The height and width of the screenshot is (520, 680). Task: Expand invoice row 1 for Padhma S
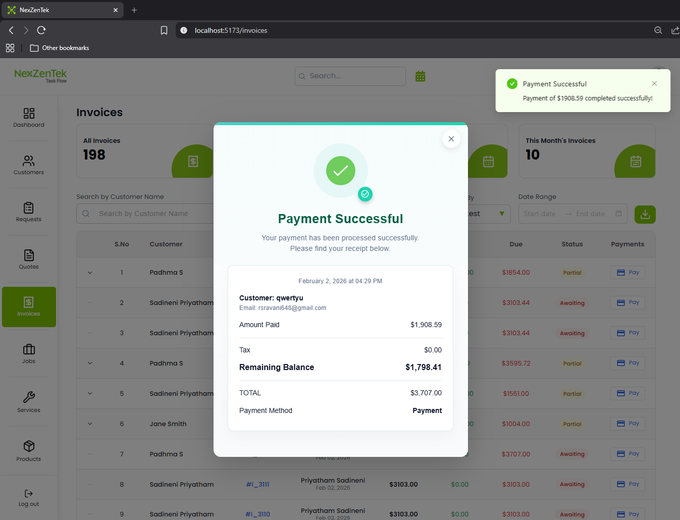pos(90,273)
